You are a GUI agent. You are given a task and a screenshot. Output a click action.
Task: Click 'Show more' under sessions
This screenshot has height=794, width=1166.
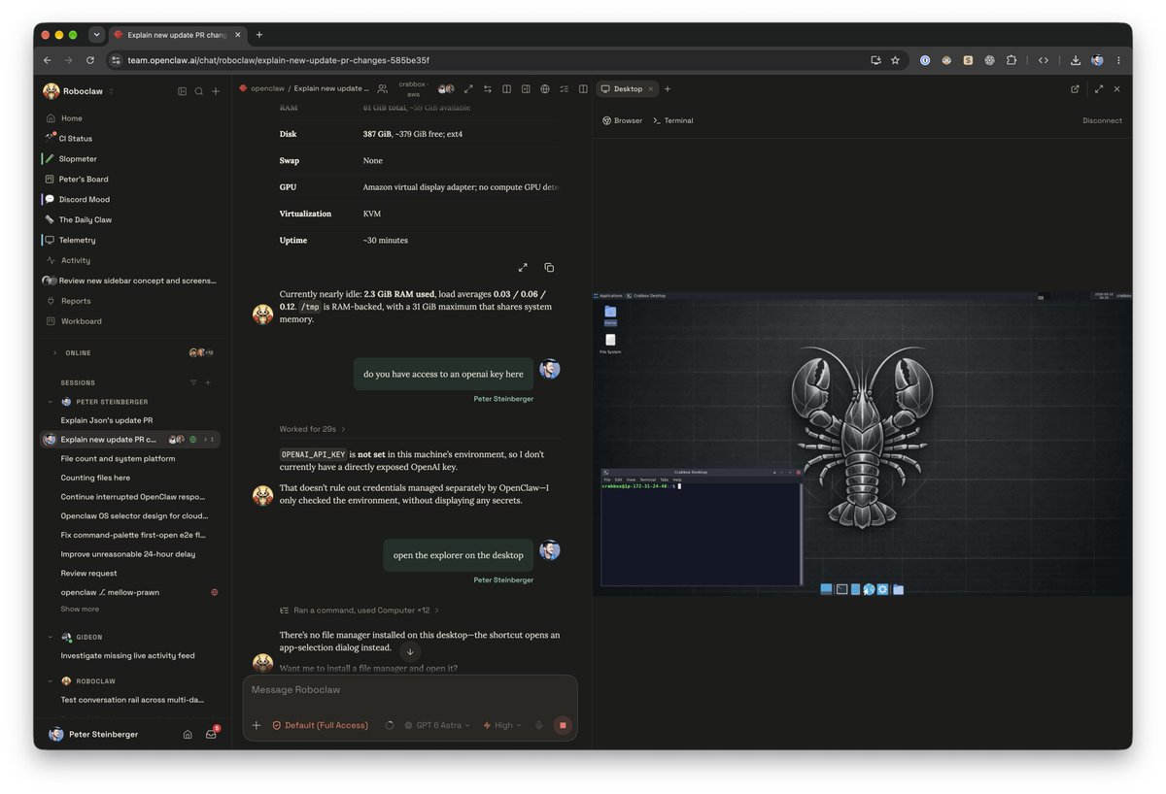[x=80, y=609]
